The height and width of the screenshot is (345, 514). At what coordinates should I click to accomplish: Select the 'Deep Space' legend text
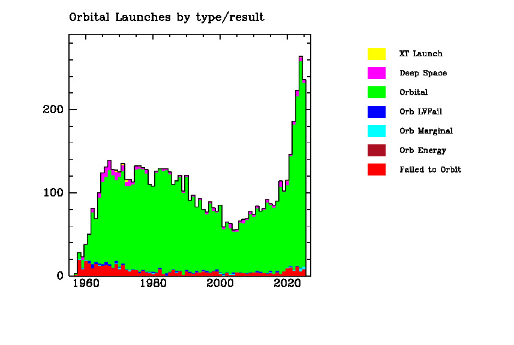(423, 73)
